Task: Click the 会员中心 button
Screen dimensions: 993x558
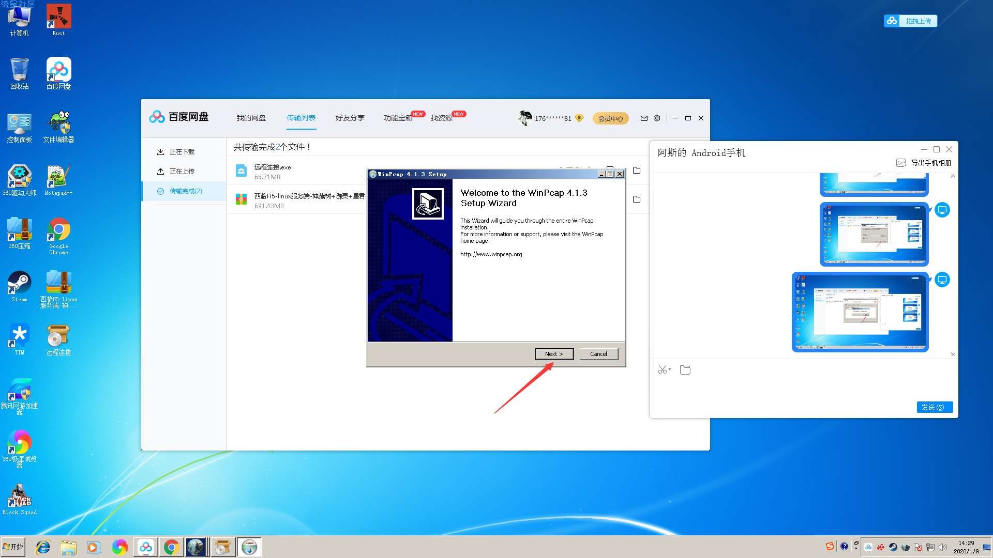Action: [x=610, y=118]
